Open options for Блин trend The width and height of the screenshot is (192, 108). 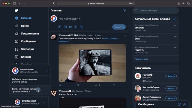(x=175, y=37)
